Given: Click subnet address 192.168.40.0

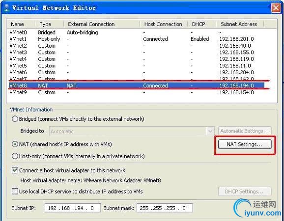Looking at the screenshot, I should pyautogui.click(x=235, y=46).
